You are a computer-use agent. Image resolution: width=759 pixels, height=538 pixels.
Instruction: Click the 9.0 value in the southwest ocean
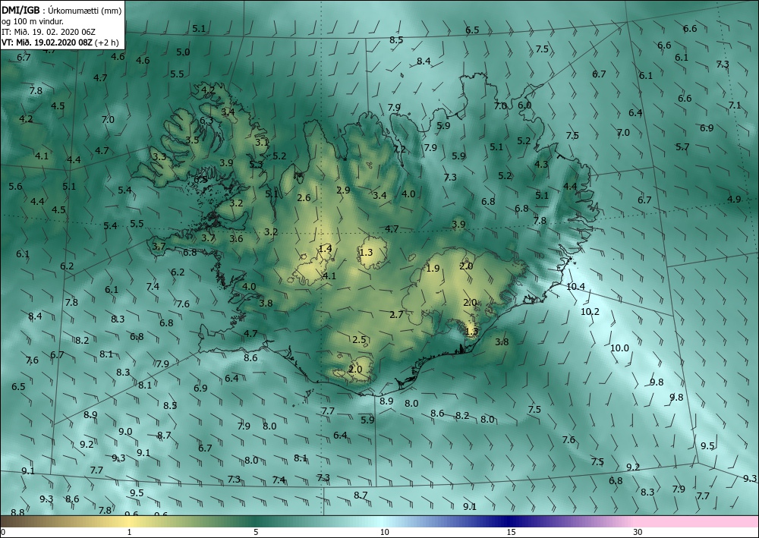(x=125, y=432)
